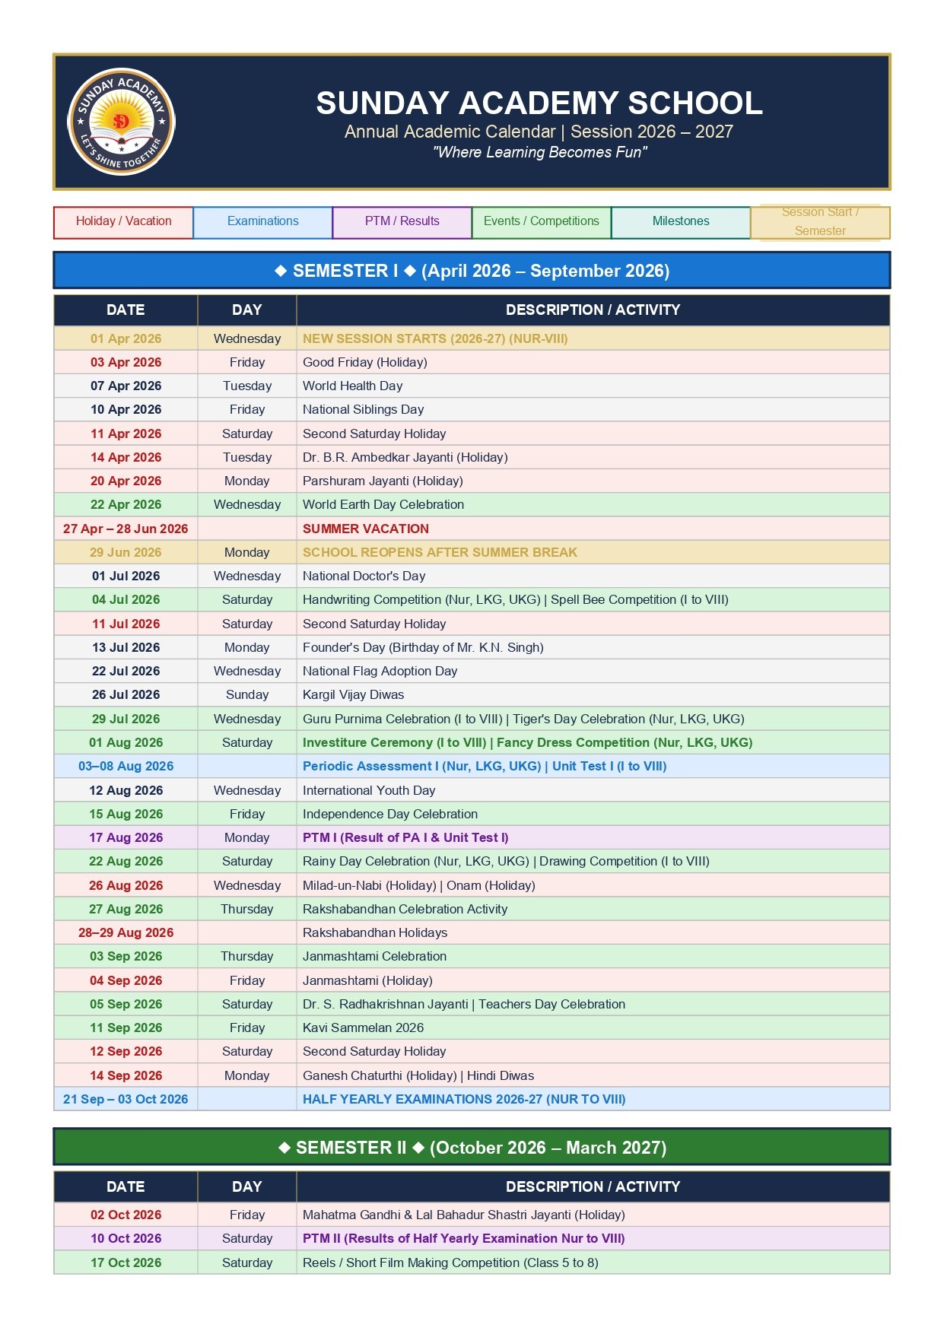Click the Sunday Academy school logo
Image resolution: width=944 pixels, height=1334 pixels.
[x=121, y=122]
